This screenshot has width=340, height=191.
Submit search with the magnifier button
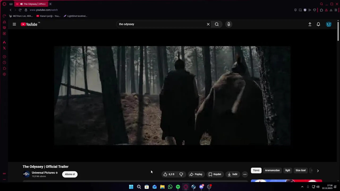[217, 24]
